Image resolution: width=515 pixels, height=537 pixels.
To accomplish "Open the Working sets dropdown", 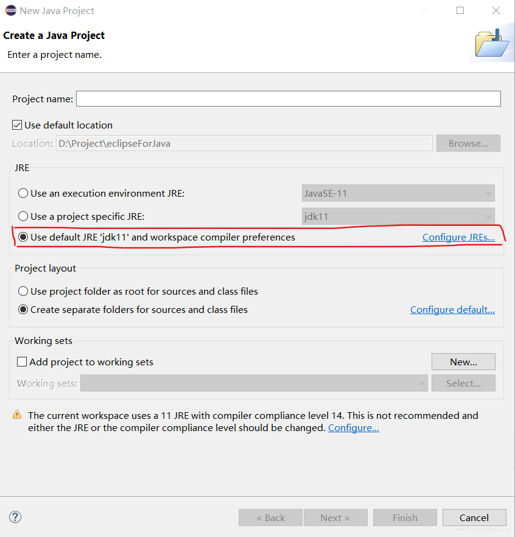I will pyautogui.click(x=421, y=383).
